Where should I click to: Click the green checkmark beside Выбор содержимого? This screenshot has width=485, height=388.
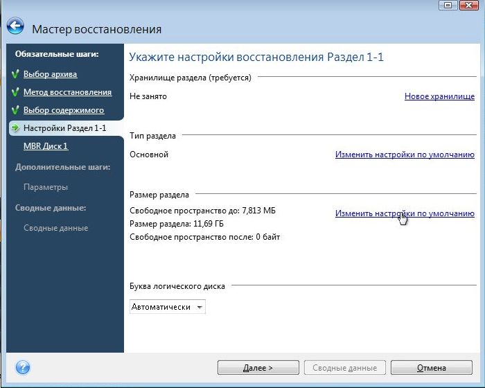15,110
